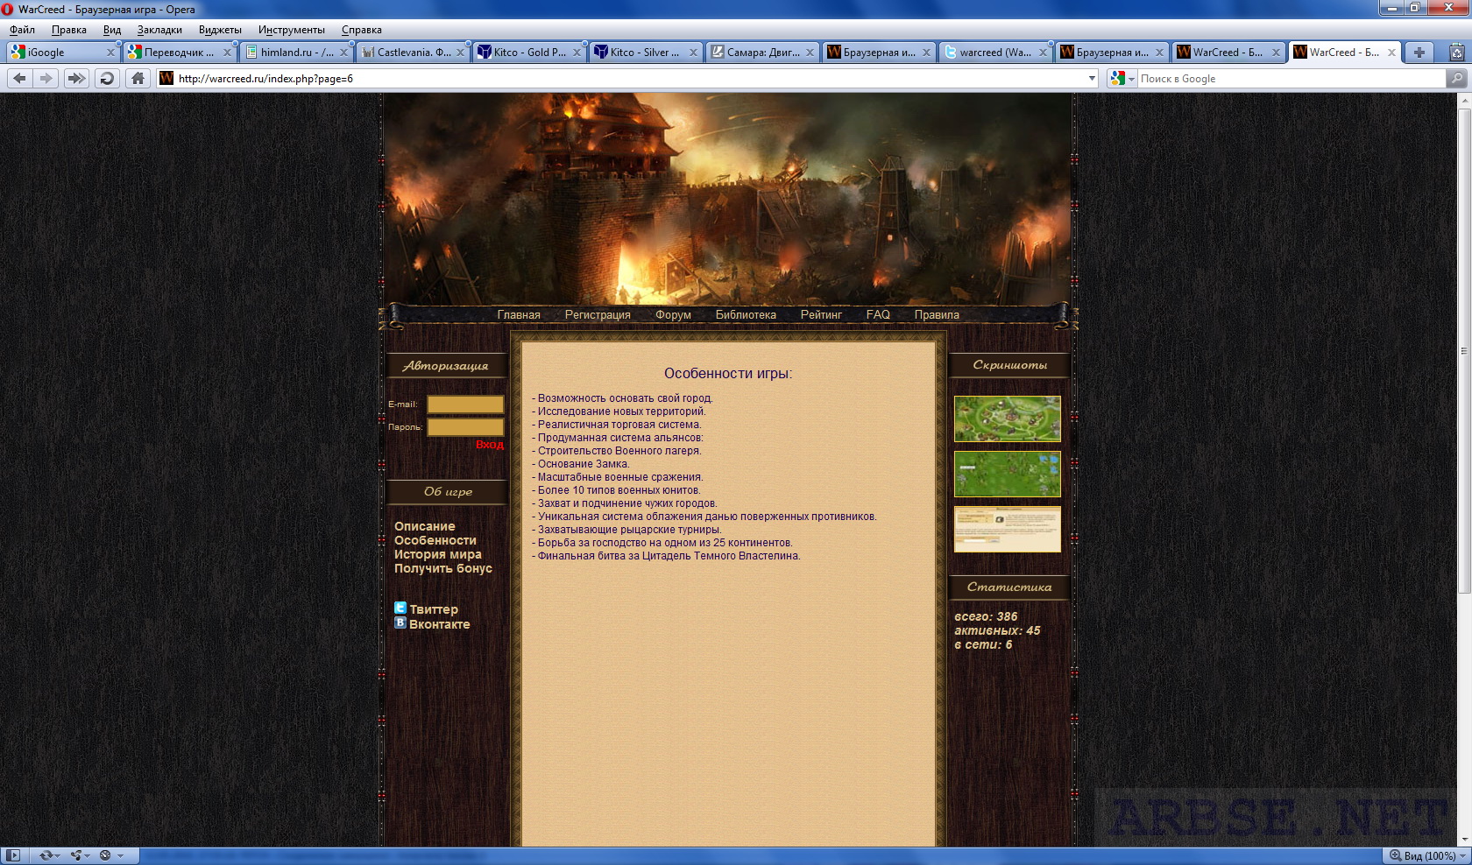Screen dimensions: 1472x865
Task: Switch to the Castlevania tab
Action: [413, 53]
